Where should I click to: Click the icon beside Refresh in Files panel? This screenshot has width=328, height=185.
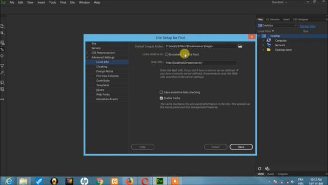click(267, 169)
